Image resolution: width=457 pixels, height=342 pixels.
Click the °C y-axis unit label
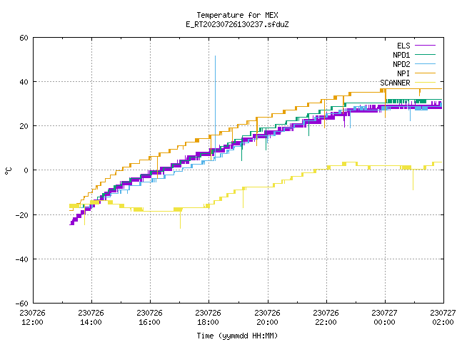click(8, 171)
